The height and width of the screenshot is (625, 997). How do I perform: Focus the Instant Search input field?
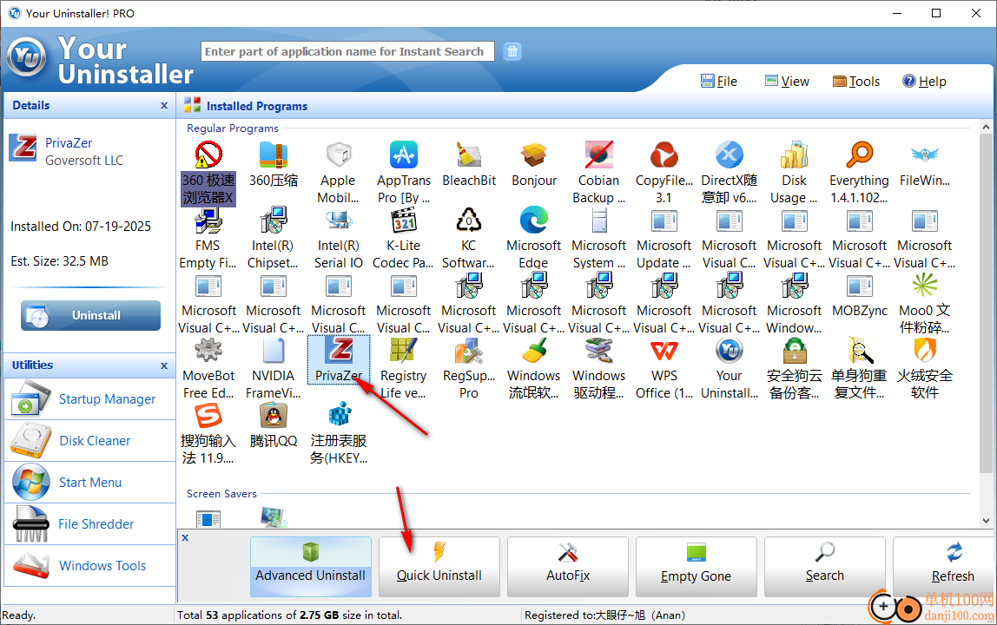pos(347,51)
